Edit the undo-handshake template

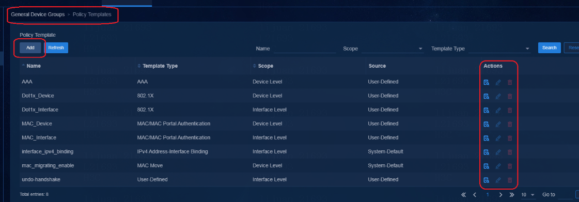[498, 180]
